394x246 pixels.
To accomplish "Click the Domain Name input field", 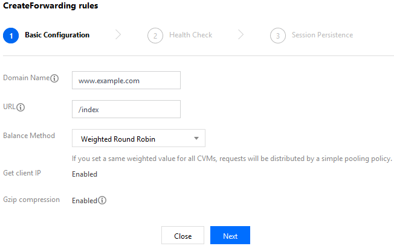I will coord(126,80).
